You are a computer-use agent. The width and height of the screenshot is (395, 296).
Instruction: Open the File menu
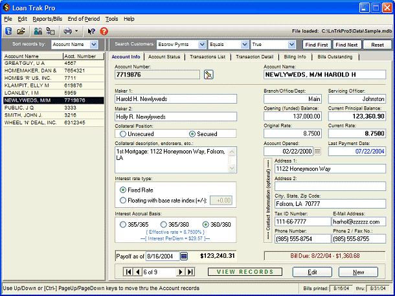(x=8, y=19)
